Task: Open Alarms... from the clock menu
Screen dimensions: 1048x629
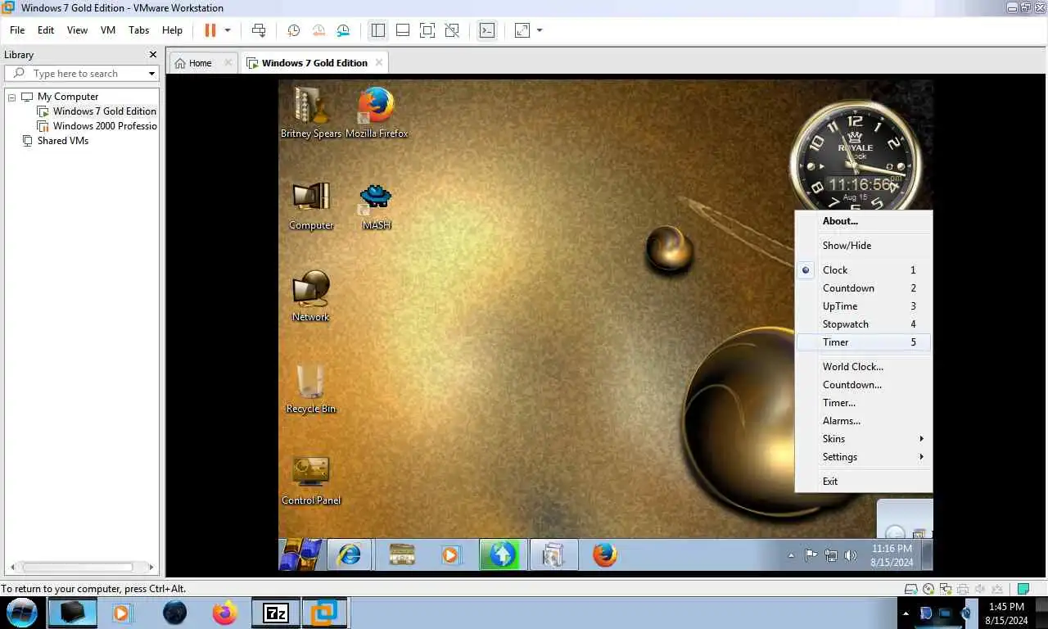Action: [864, 421]
